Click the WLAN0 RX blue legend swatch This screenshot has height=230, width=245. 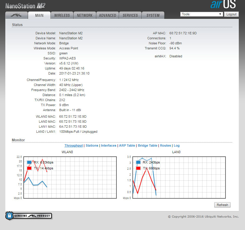click(x=29, y=162)
